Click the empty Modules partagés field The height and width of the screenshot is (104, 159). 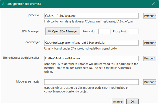tap(91, 82)
